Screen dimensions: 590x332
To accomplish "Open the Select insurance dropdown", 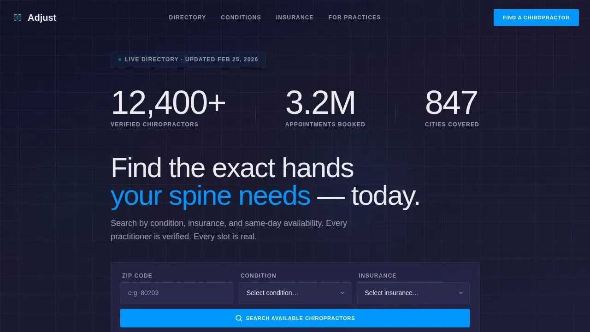I will (x=413, y=293).
